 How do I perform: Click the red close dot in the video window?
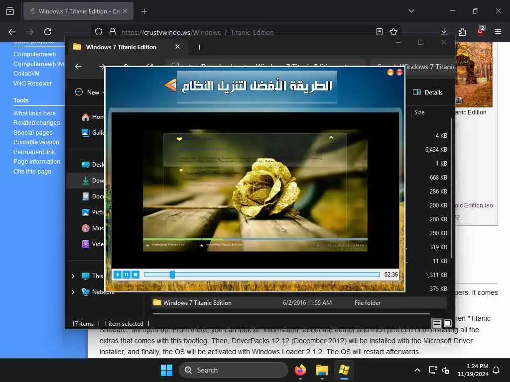[399, 72]
